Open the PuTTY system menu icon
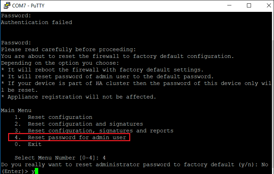 tap(7, 5)
